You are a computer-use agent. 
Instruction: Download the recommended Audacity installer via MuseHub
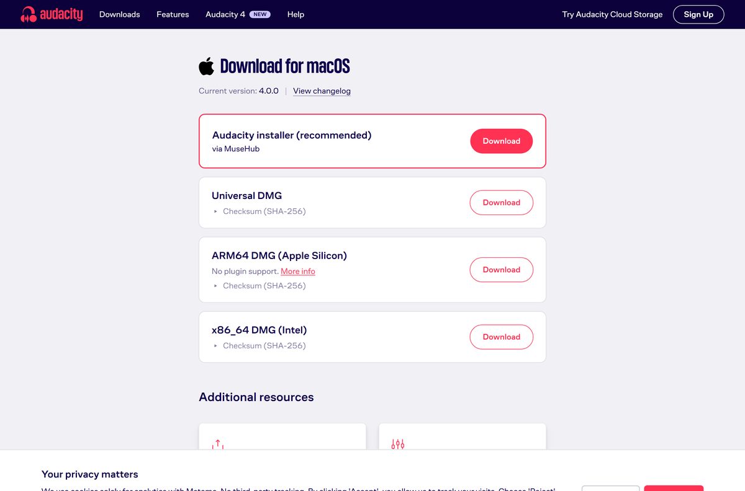(x=501, y=141)
